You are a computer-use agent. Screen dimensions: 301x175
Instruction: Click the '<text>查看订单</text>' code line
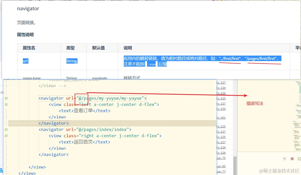click(84, 111)
